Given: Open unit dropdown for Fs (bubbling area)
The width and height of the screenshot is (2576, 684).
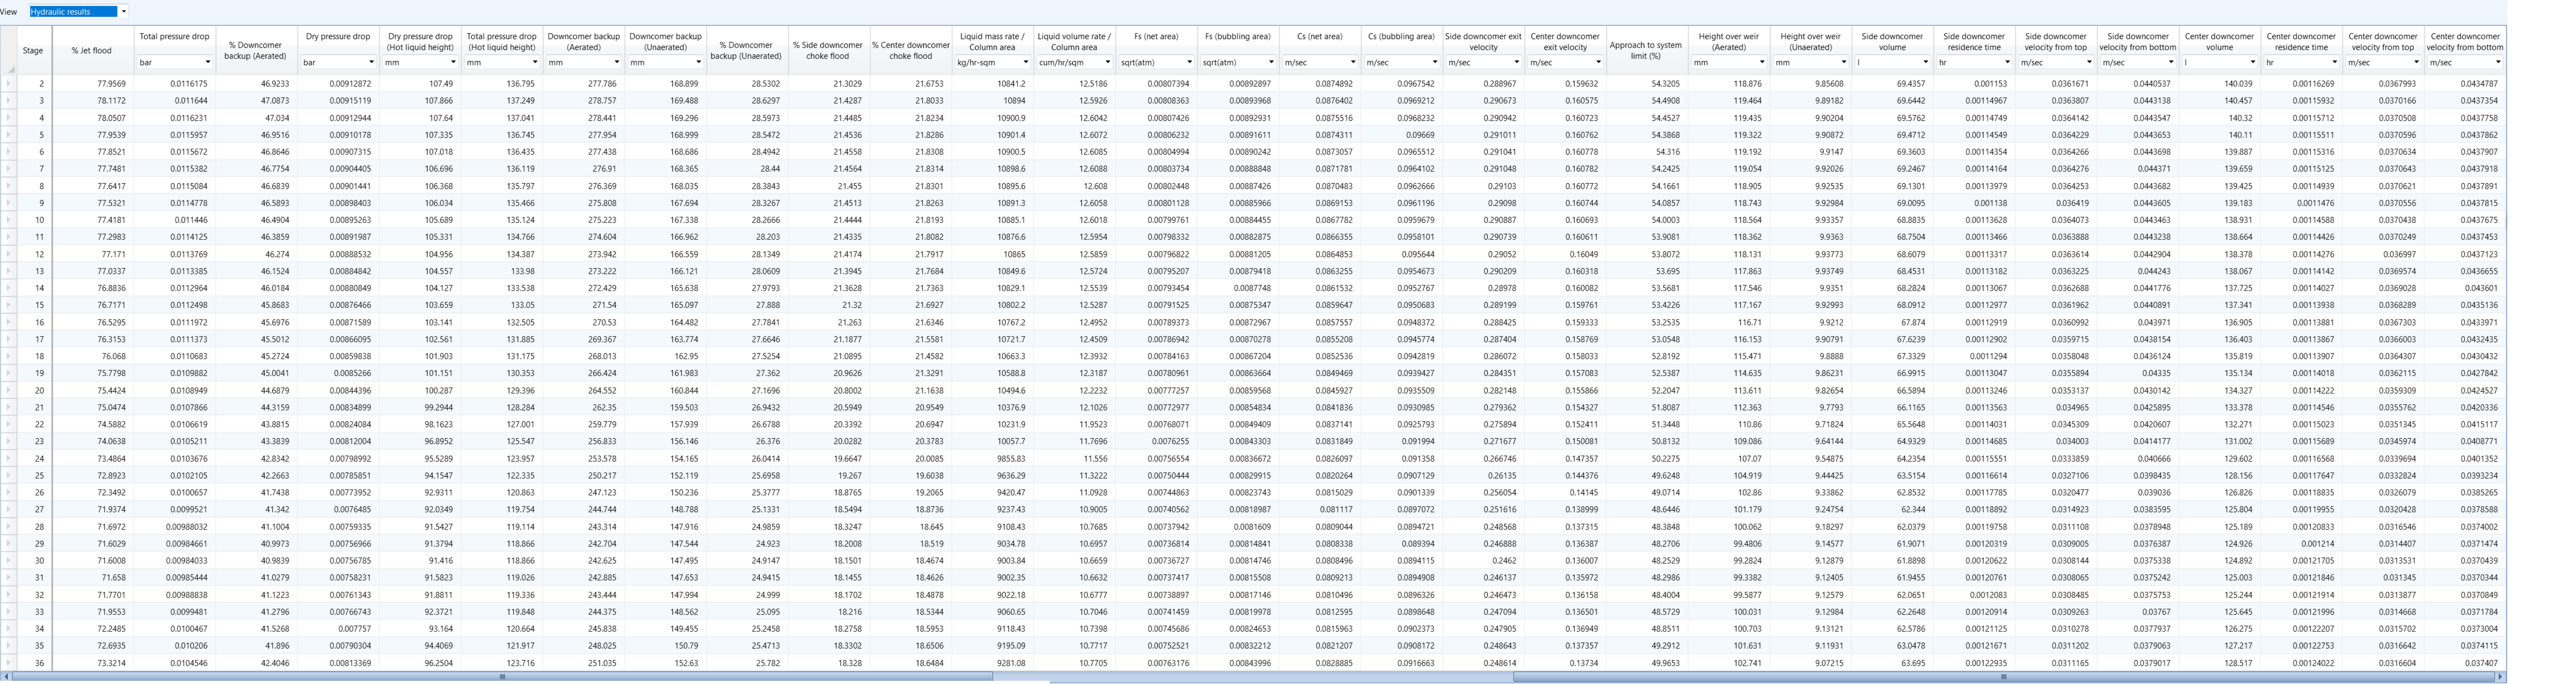Looking at the screenshot, I should pyautogui.click(x=1238, y=62).
